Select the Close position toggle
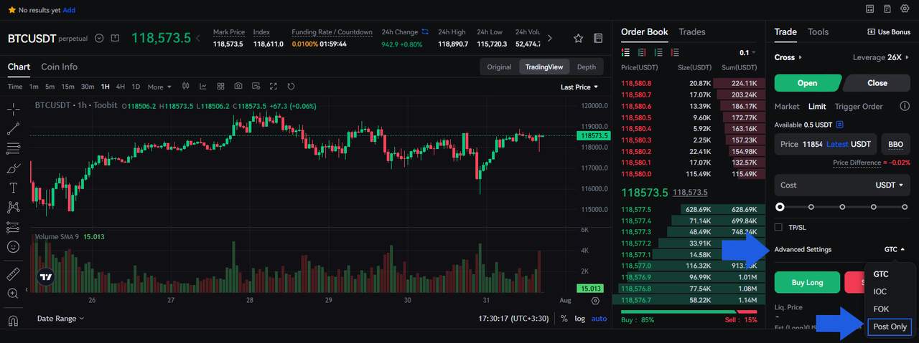This screenshot has height=343, width=919. pos(877,83)
